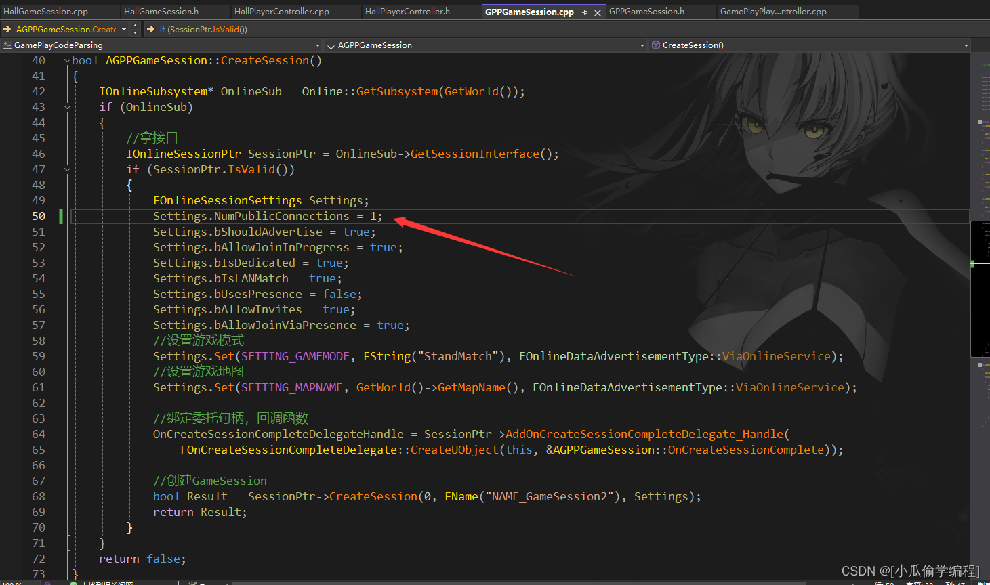The height and width of the screenshot is (585, 990).
Task: Place cursor on NumPublicConnections
Action: pyautogui.click(x=282, y=216)
